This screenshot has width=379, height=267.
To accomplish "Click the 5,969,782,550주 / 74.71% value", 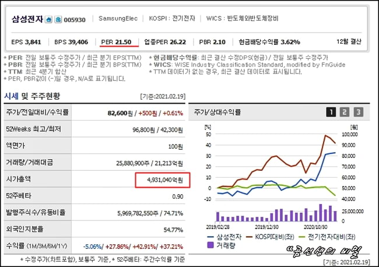I will pyautogui.click(x=150, y=213).
